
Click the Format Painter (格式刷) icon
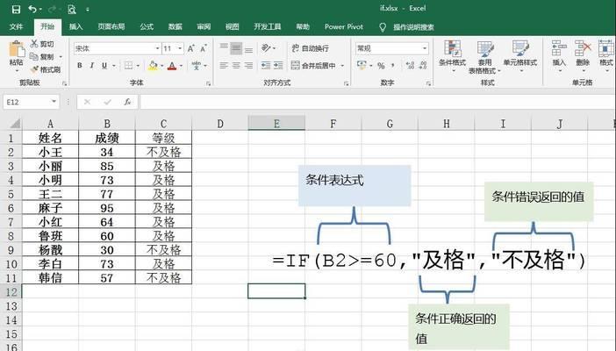34,69
